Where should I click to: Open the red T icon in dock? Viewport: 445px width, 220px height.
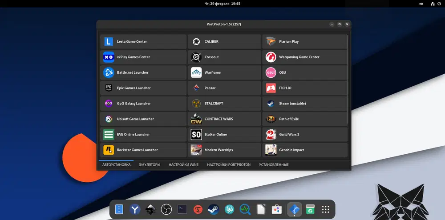coord(198,209)
